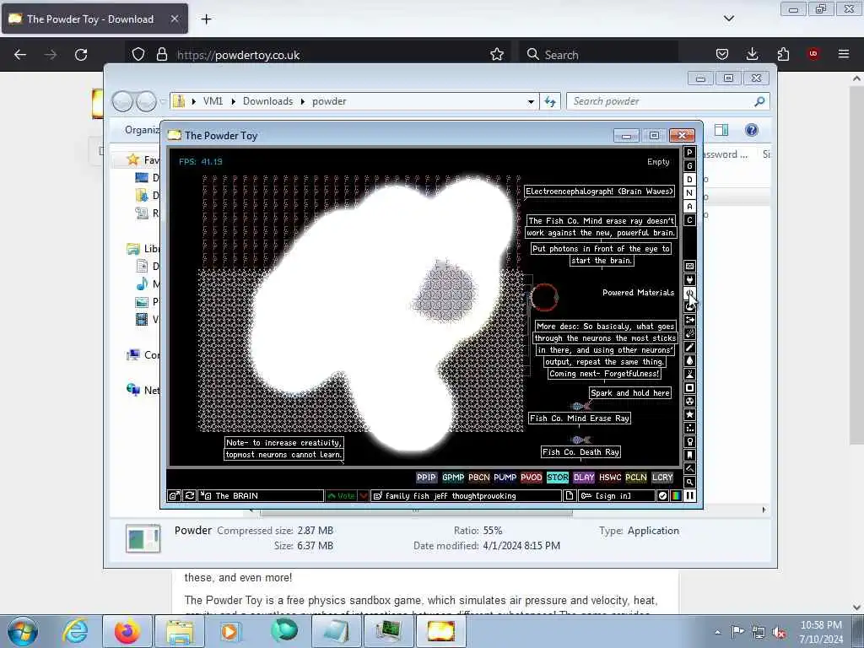The image size is (864, 648).
Task: Open the Special star menu icon
Action: pyautogui.click(x=689, y=415)
